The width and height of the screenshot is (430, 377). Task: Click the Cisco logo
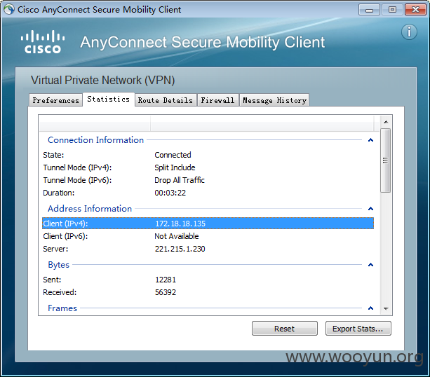coord(43,41)
